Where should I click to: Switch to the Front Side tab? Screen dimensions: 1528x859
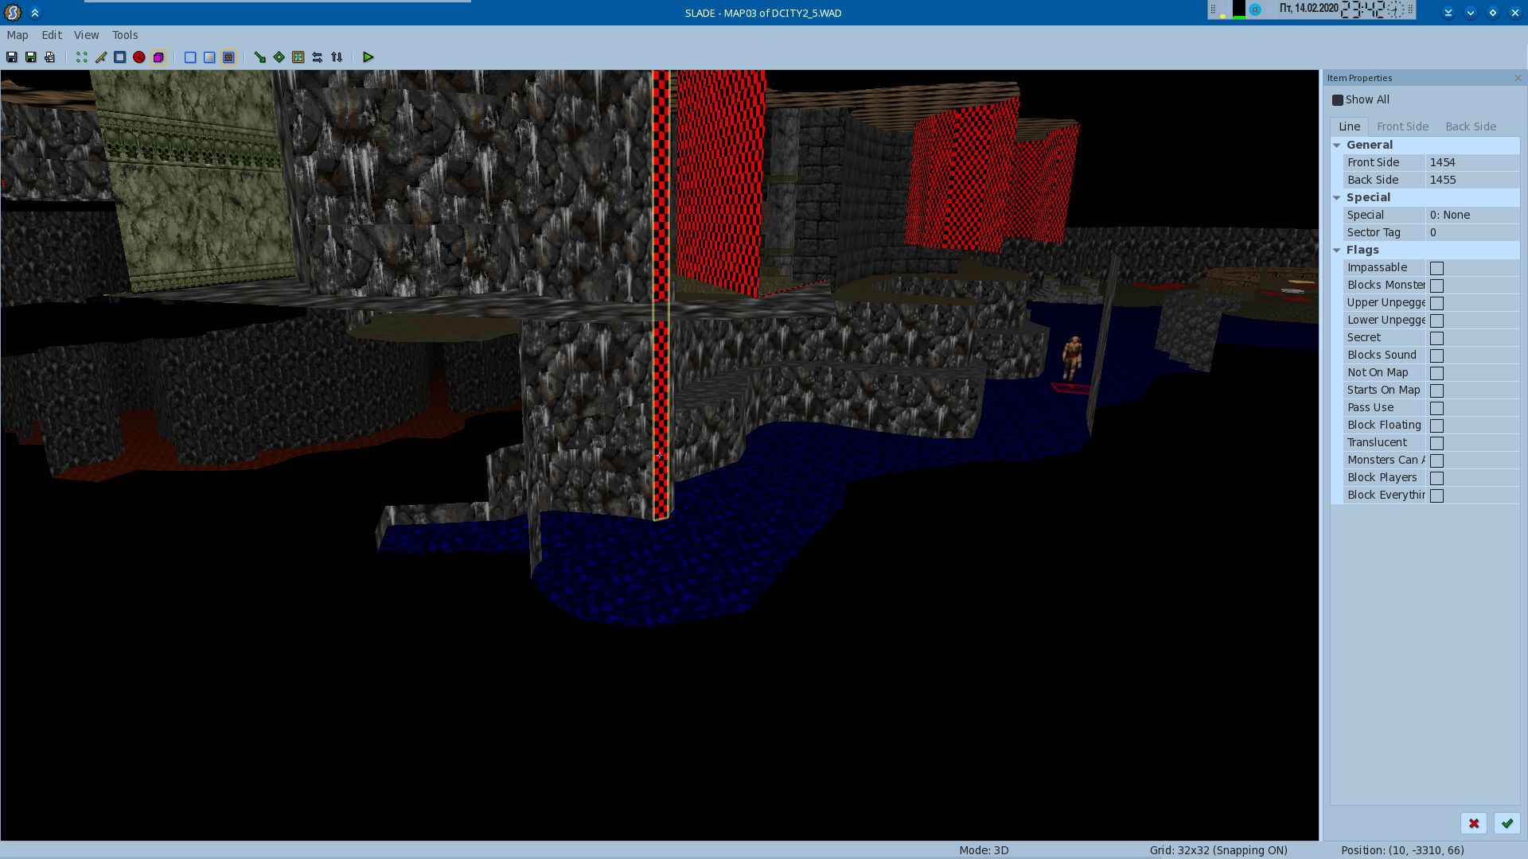[1402, 126]
